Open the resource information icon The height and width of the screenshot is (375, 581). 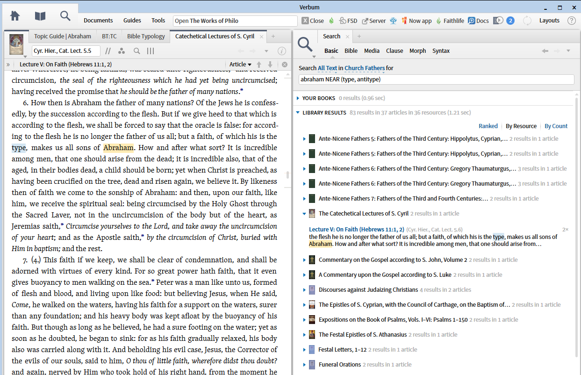point(281,51)
